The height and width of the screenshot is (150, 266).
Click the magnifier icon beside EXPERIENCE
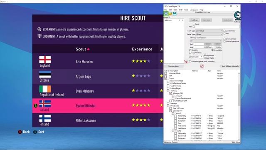pos(39,30)
